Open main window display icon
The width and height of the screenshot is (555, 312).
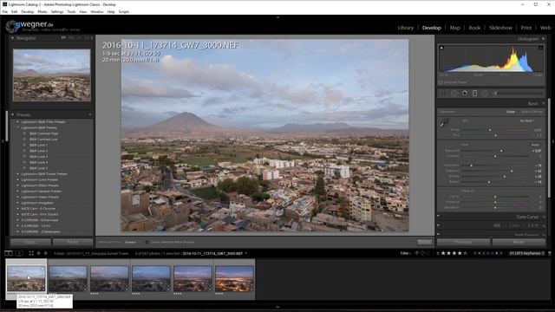[8, 253]
